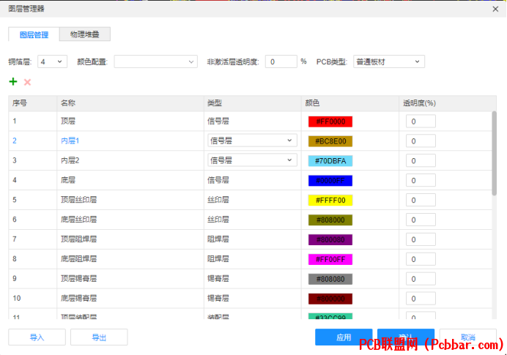This screenshot has height=355, width=507.
Task: Open the 颜色配置 dropdown
Action: pyautogui.click(x=155, y=61)
